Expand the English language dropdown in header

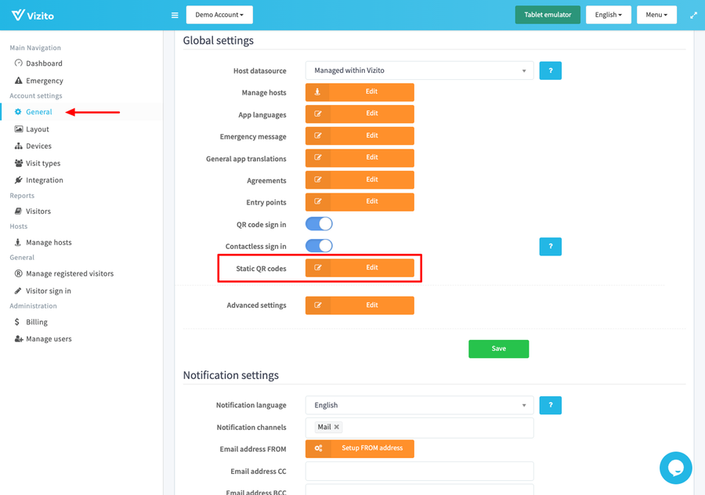tap(608, 15)
